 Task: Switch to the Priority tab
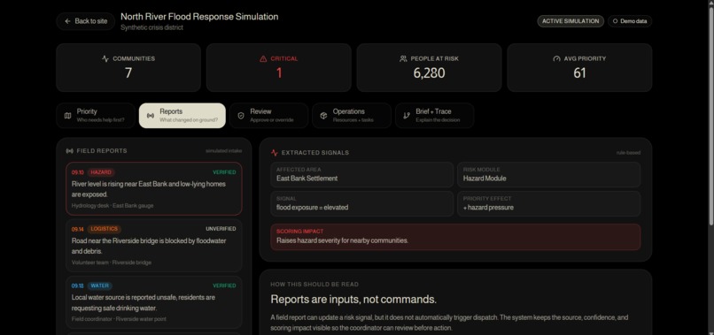pyautogui.click(x=96, y=116)
